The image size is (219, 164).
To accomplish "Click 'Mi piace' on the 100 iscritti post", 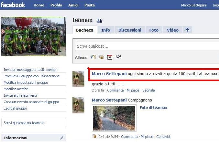I will [x=133, y=90].
